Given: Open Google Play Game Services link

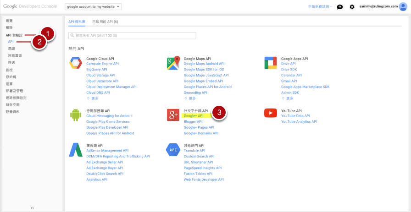Looking at the screenshot, I should (108, 121).
